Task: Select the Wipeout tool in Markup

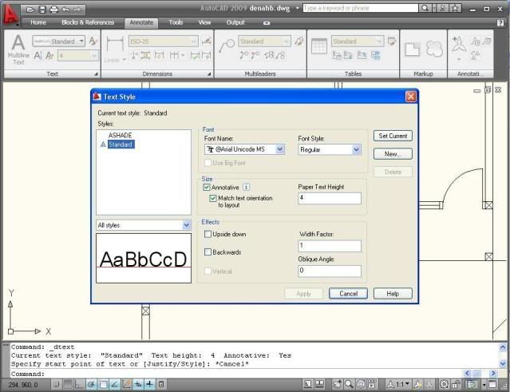Action: pyautogui.click(x=413, y=49)
